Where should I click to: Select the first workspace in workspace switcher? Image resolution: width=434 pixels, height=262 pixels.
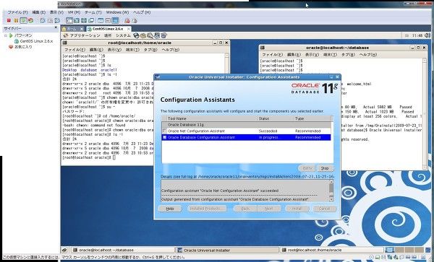pyautogui.click(x=389, y=250)
